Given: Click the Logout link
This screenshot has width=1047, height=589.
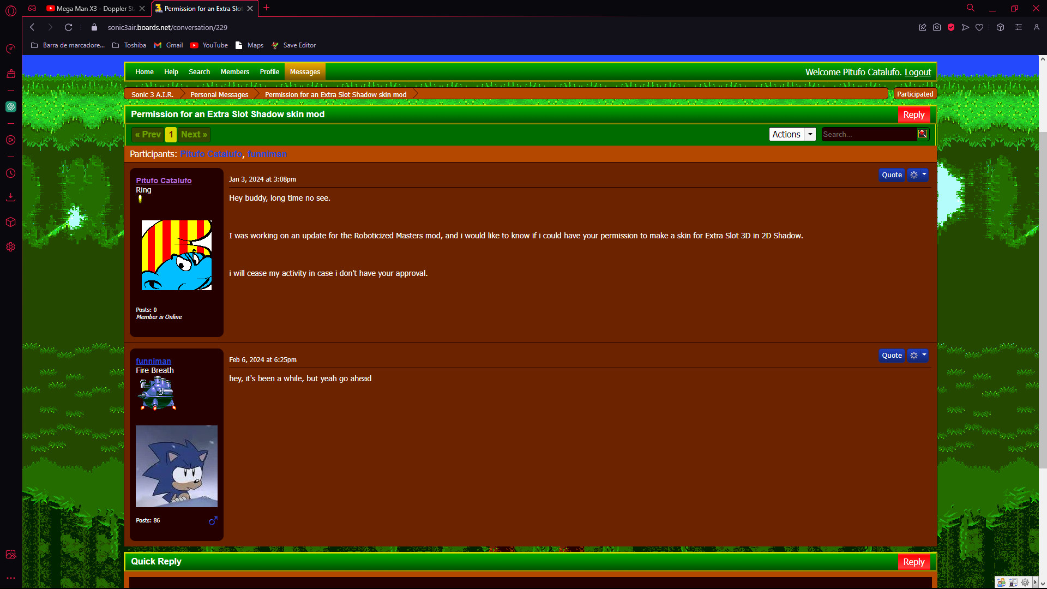Looking at the screenshot, I should 918,72.
